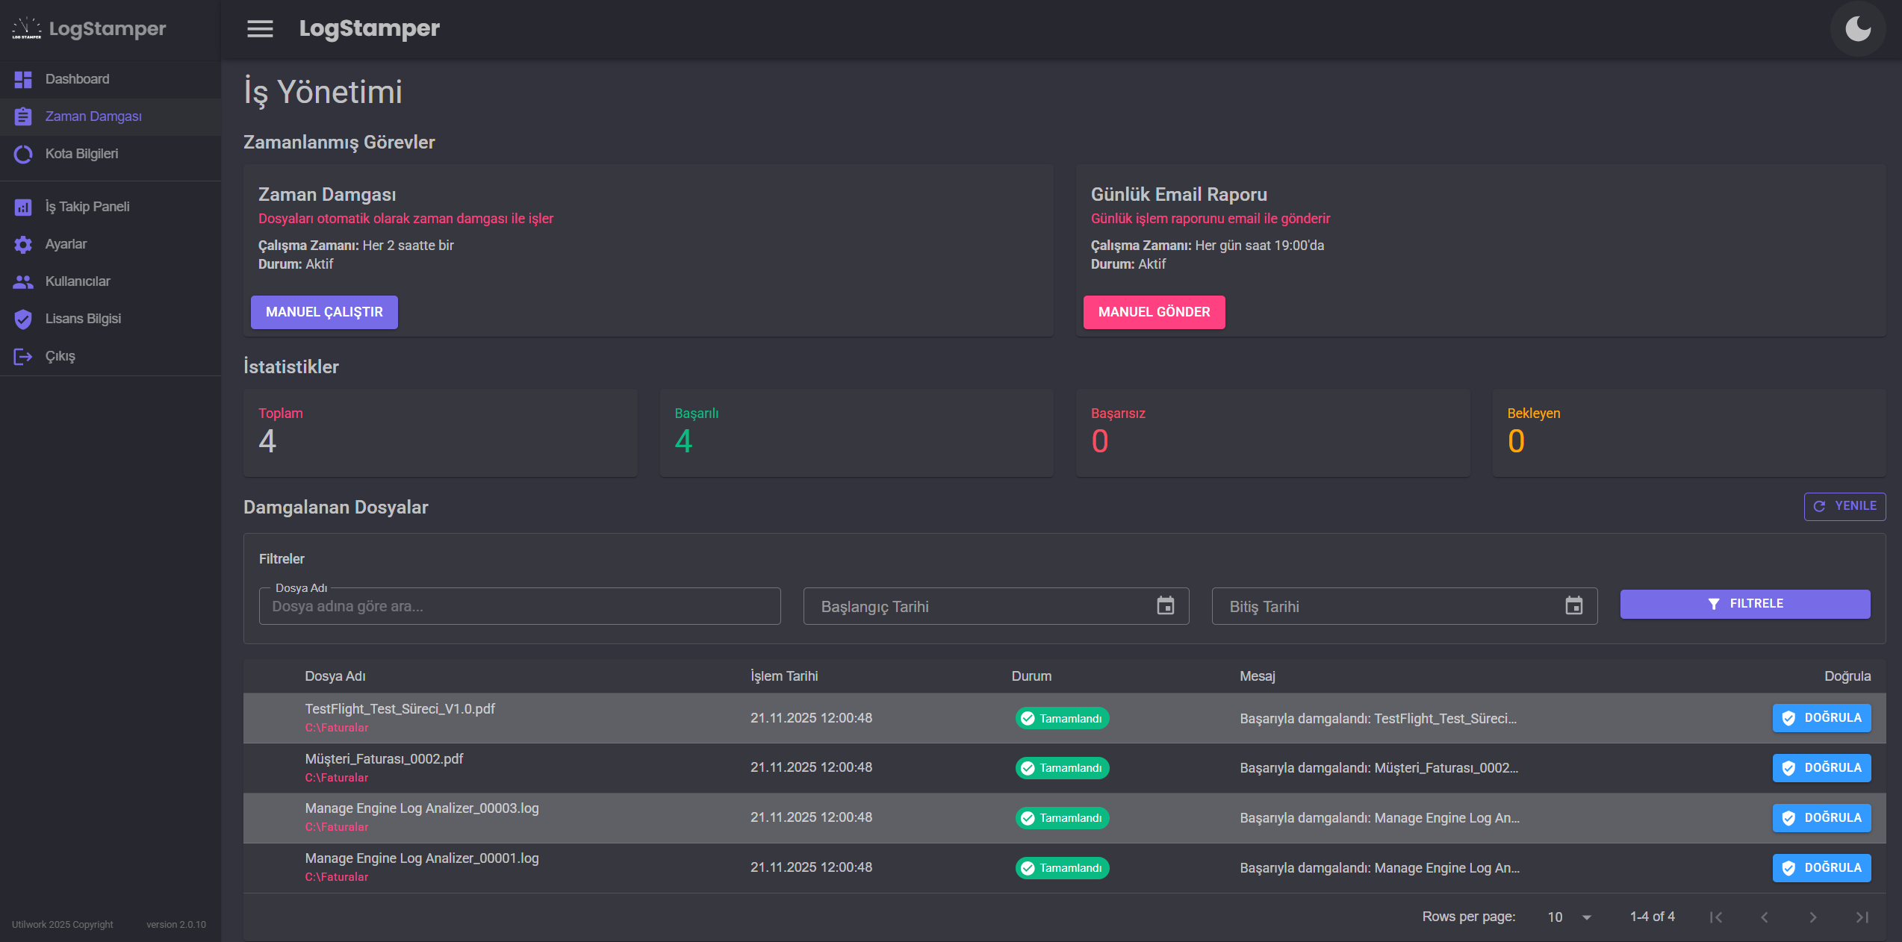Click the MANUEL GÖNDER button
This screenshot has width=1902, height=942.
[1154, 312]
